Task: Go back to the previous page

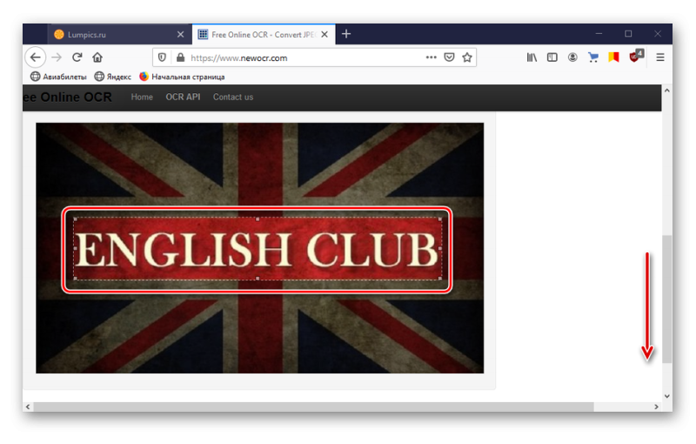Action: point(36,57)
